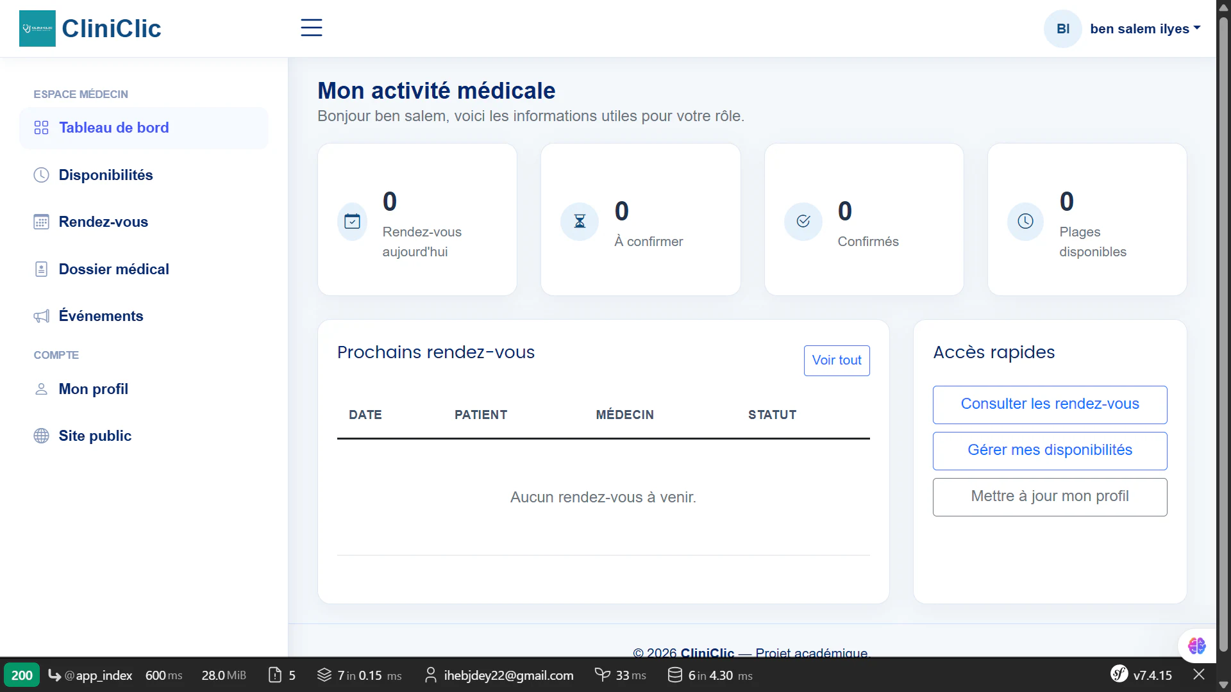Click the log messages icon showing 5
This screenshot has width=1231, height=692.
pyautogui.click(x=275, y=675)
